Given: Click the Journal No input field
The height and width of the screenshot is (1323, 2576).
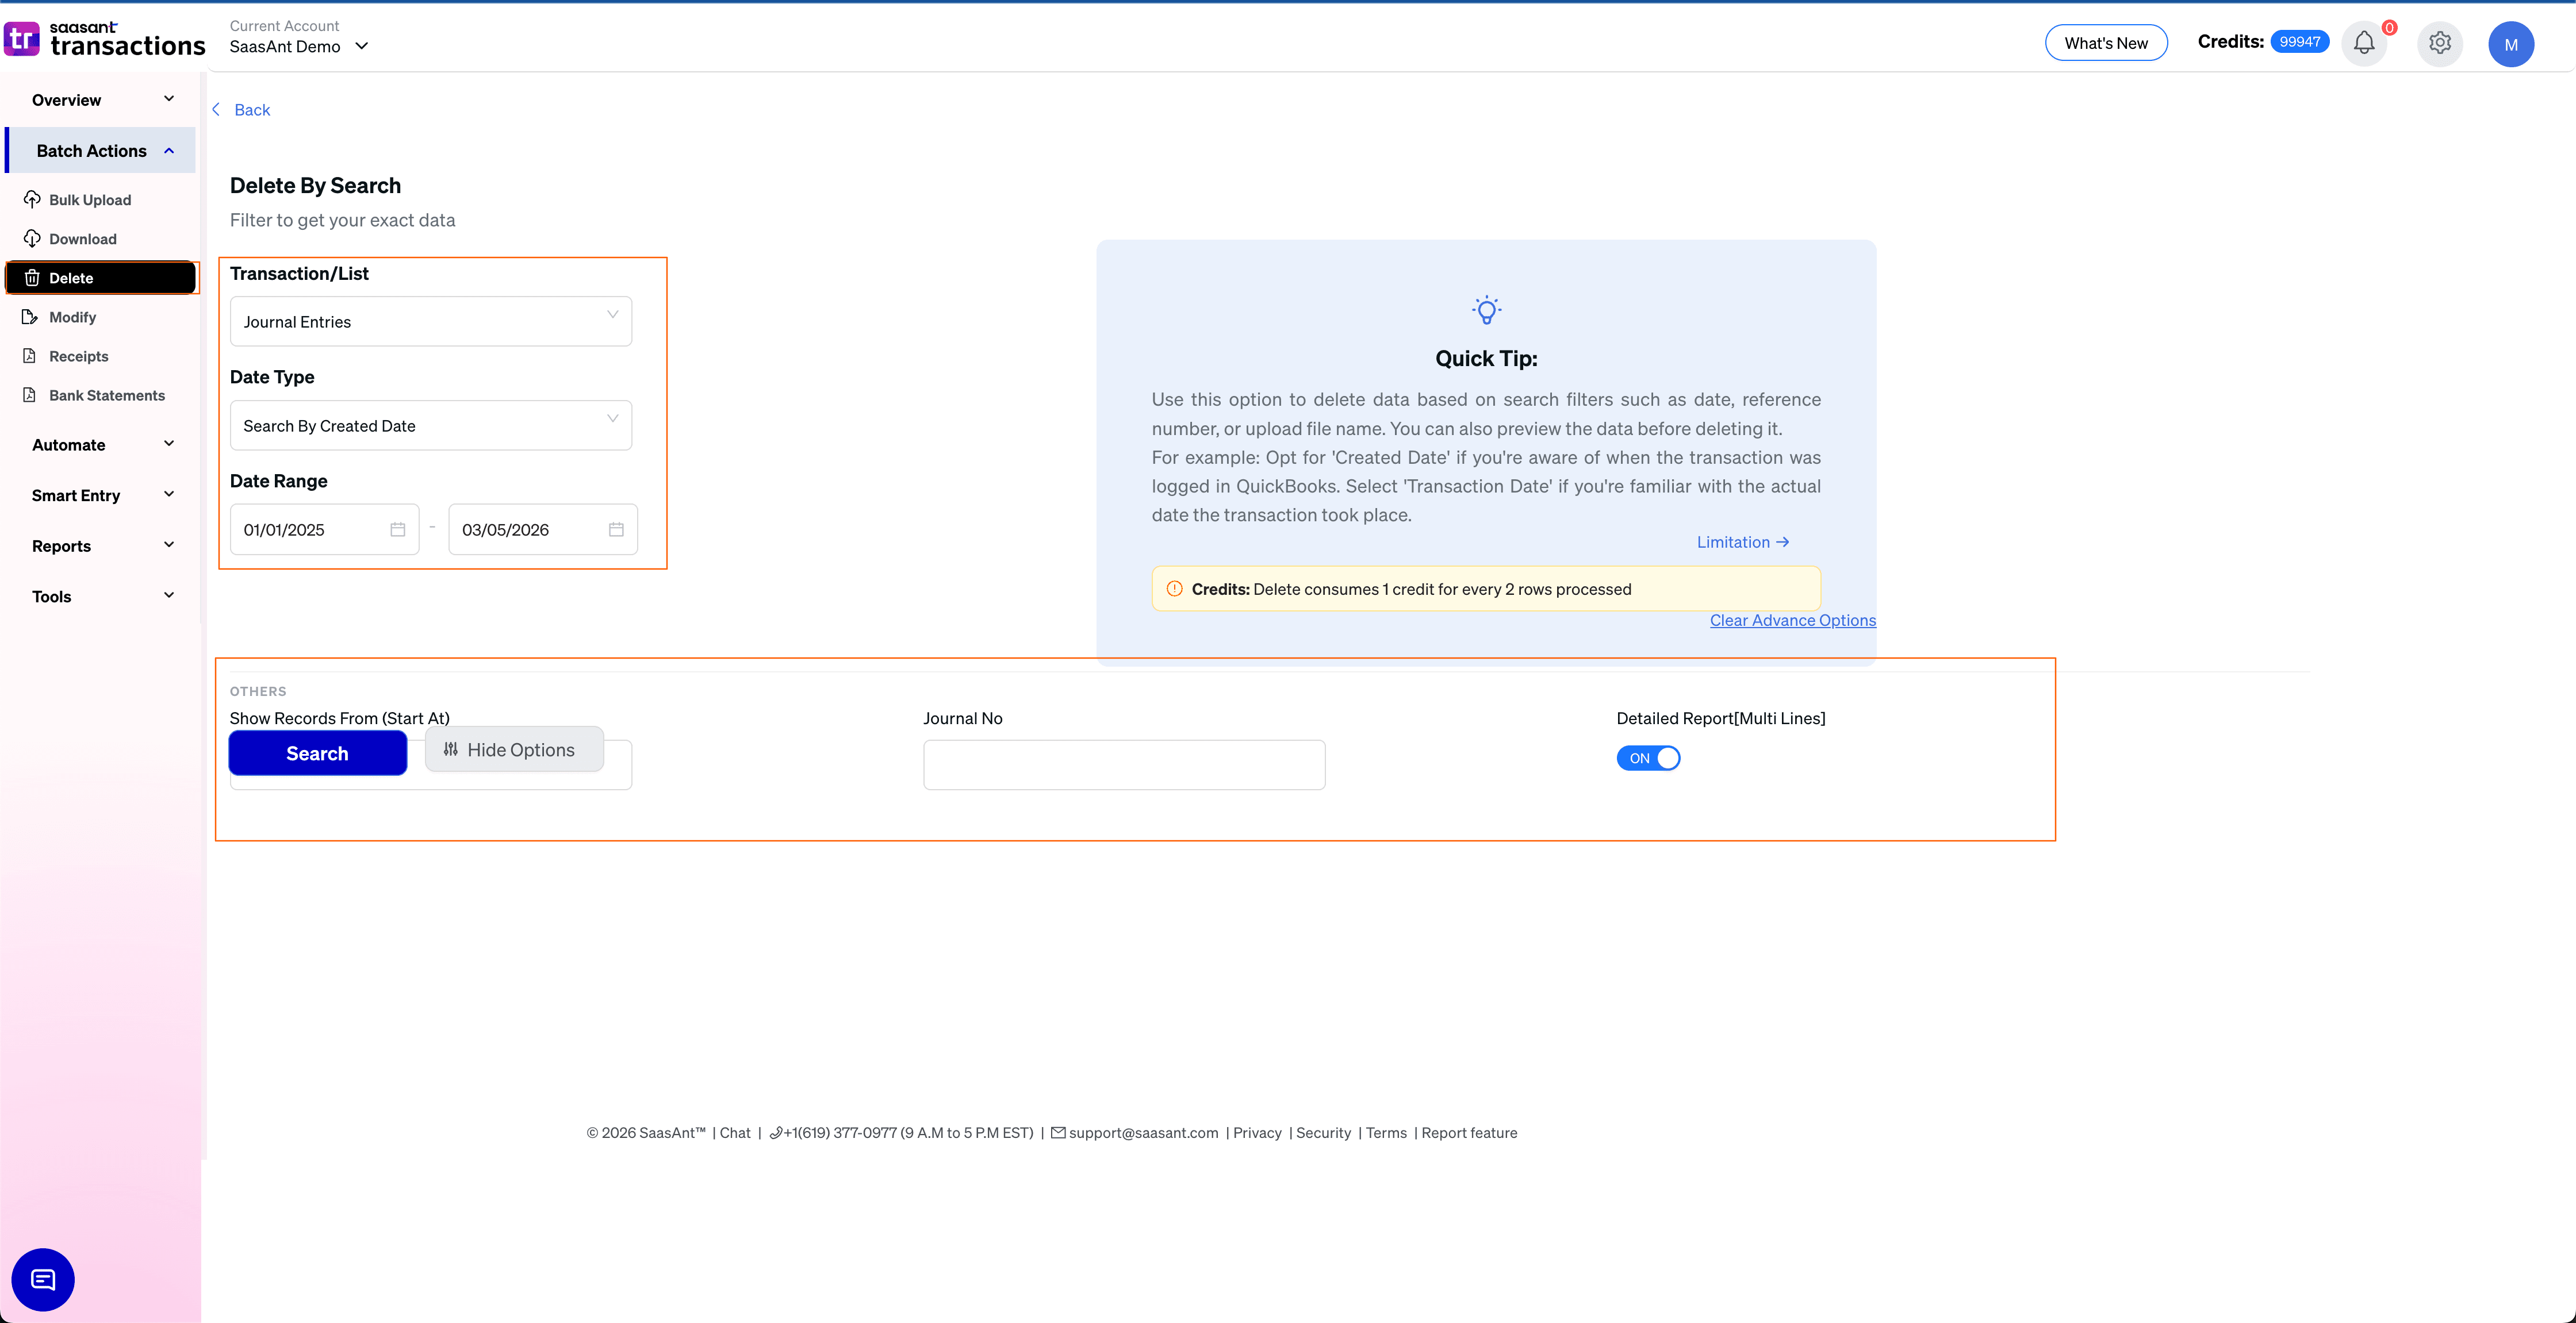Looking at the screenshot, I should (1123, 764).
